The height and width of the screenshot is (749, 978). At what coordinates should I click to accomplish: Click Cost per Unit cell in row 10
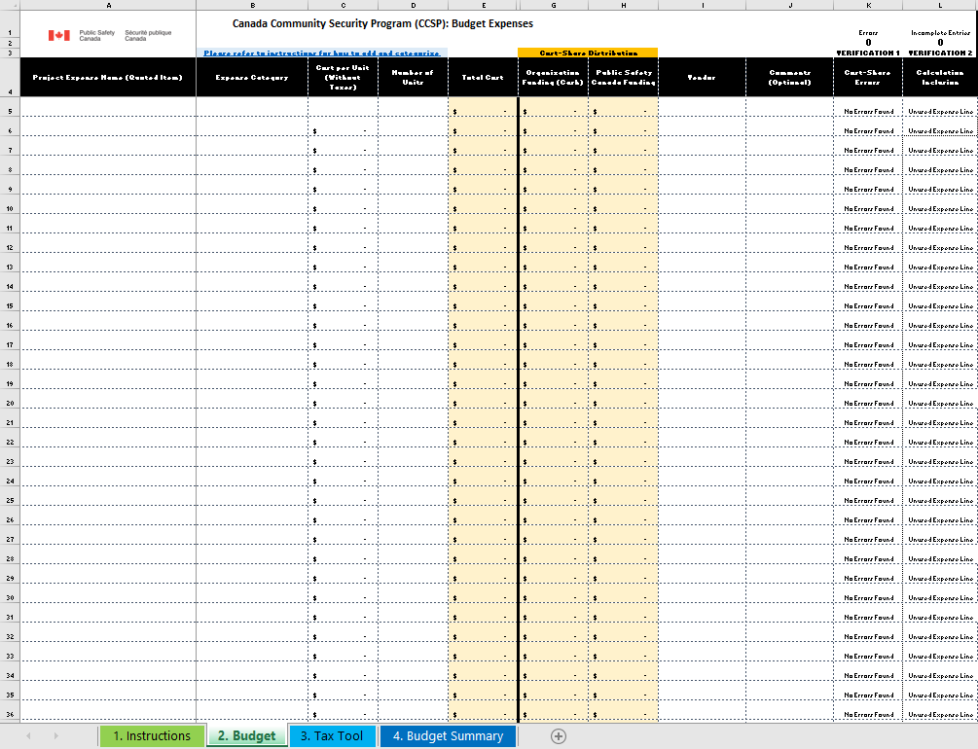(343, 209)
